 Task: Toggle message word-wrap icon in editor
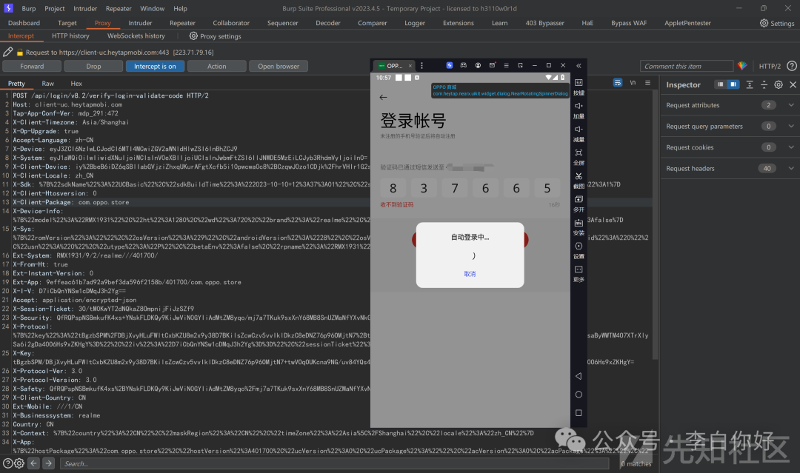tap(617, 83)
